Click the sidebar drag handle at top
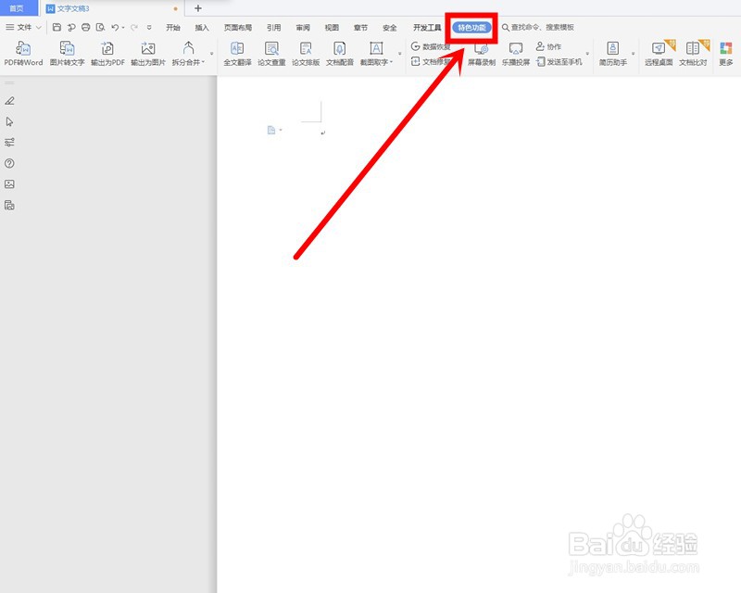 tap(9, 82)
